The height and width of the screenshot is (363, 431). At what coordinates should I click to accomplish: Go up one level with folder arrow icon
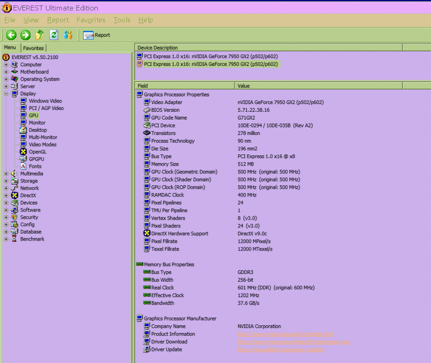click(x=40, y=35)
